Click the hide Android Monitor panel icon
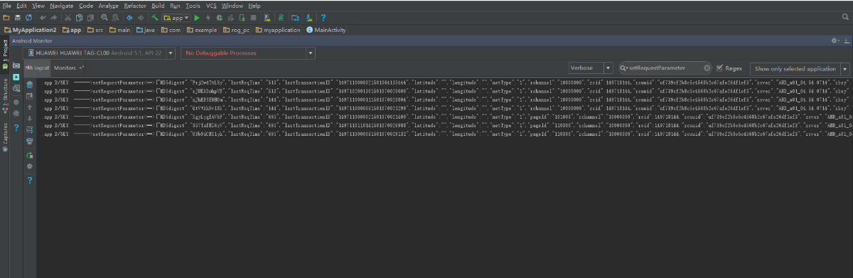 tap(847, 41)
